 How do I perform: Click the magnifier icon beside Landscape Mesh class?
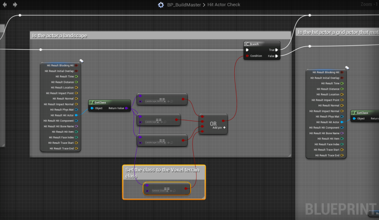pos(171,101)
